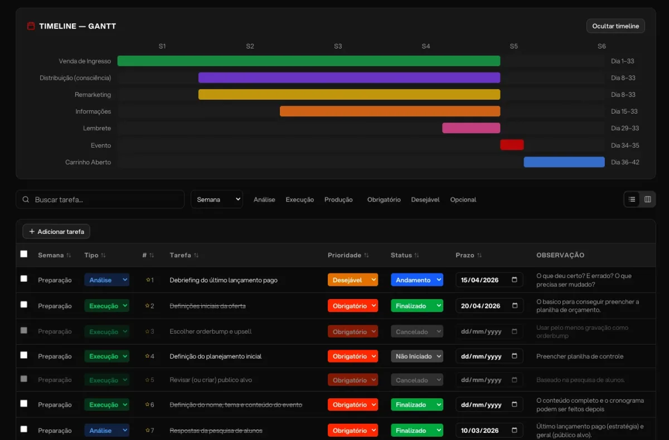
Task: Open Obrigatório priority dropdown for Definição do planejamento inicial
Action: coord(353,356)
